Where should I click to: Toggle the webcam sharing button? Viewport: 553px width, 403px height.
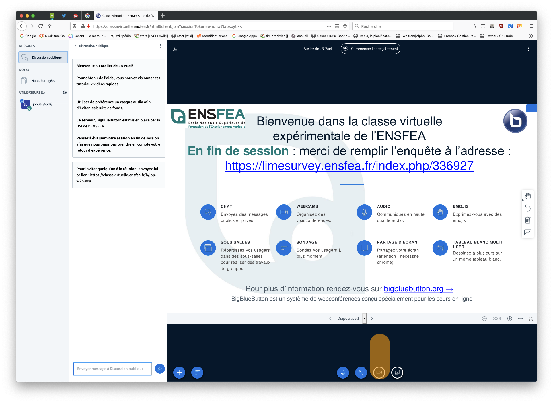coord(379,372)
